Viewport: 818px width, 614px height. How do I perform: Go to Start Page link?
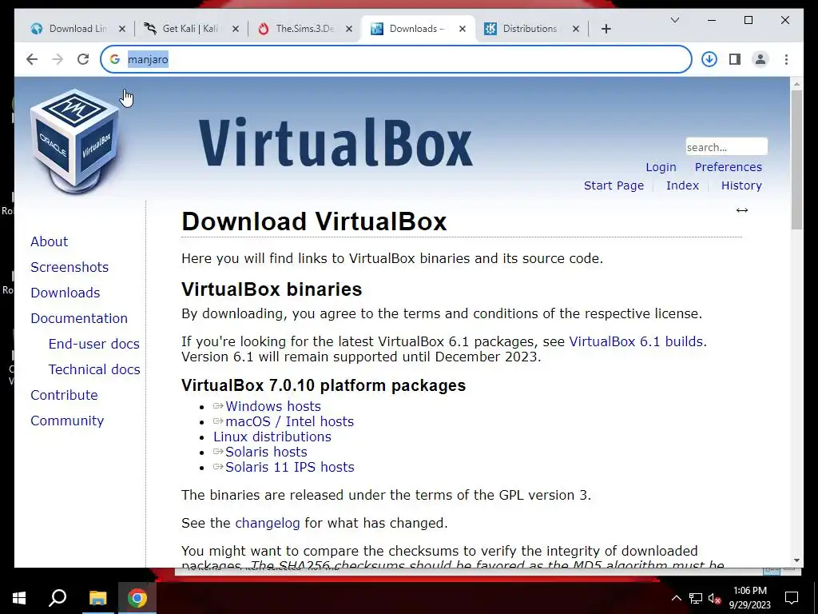pos(613,185)
